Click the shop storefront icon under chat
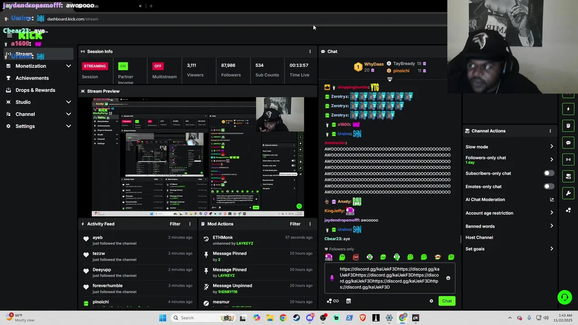The image size is (578, 325). point(349,301)
